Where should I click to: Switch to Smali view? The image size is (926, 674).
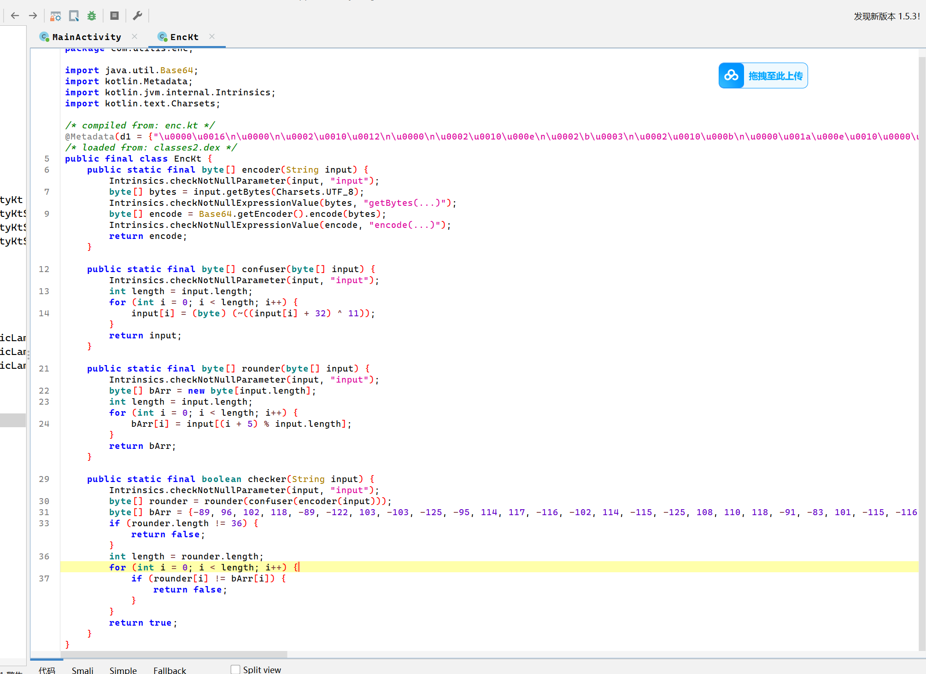82,670
